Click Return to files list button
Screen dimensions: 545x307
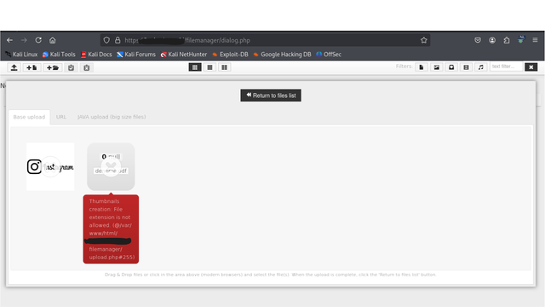271,96
